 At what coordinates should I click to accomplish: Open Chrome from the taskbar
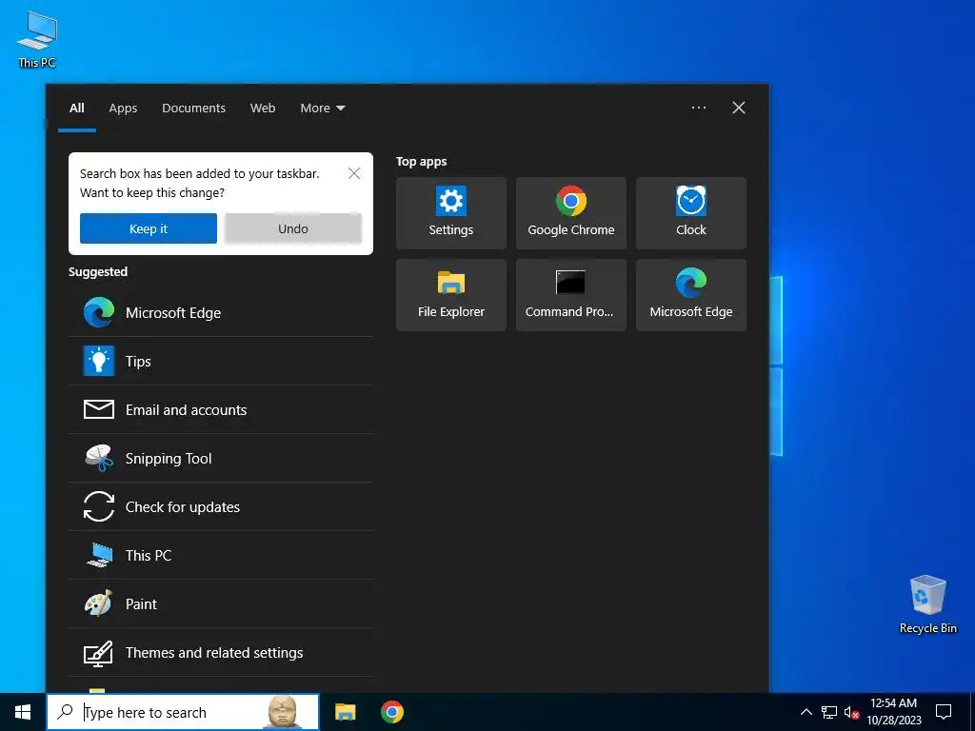point(391,712)
